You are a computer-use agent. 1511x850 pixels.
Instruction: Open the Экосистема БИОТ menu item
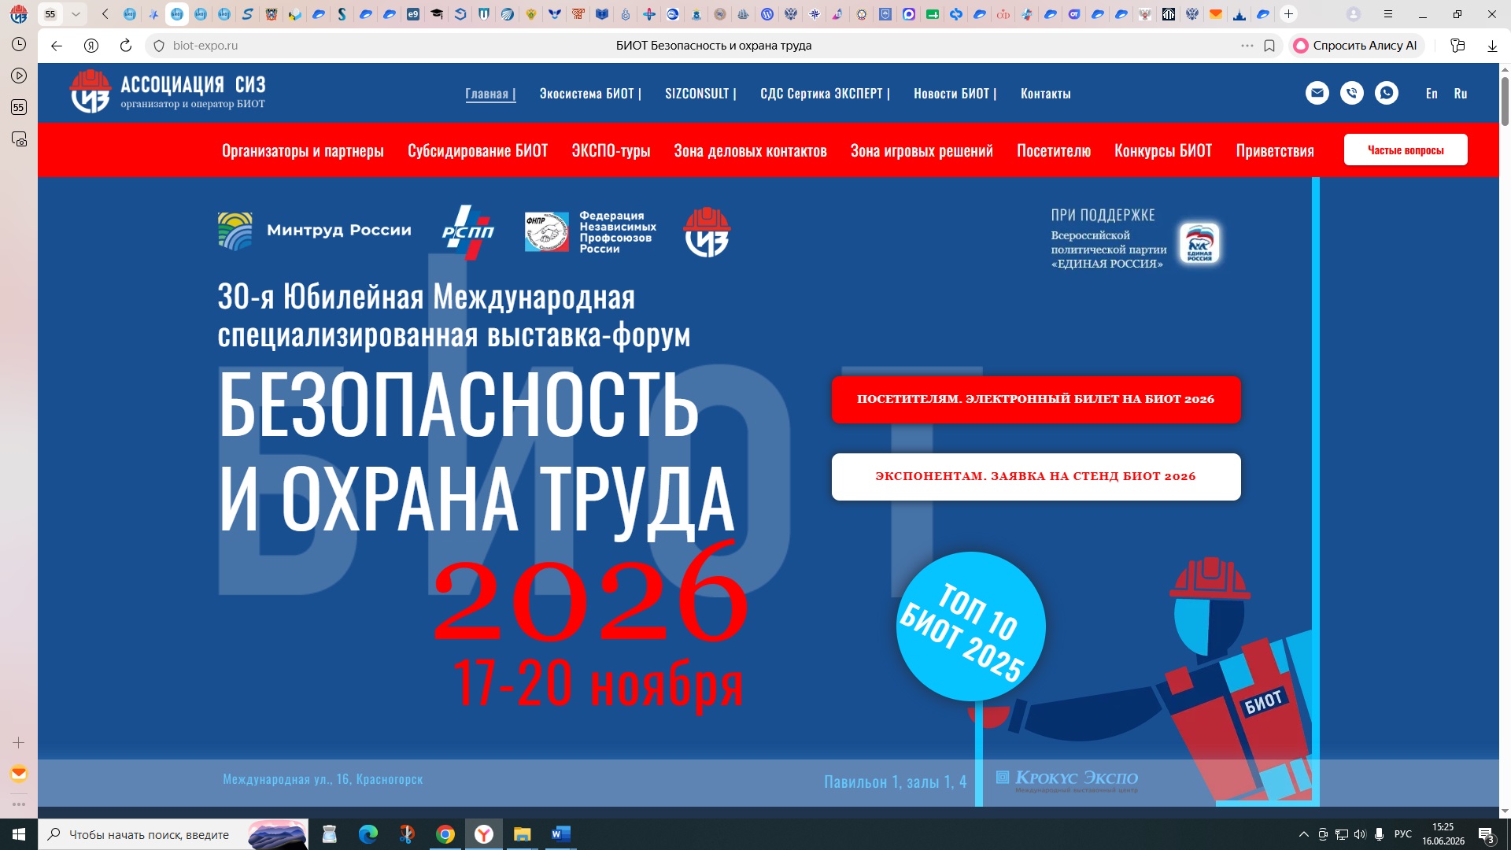point(590,94)
